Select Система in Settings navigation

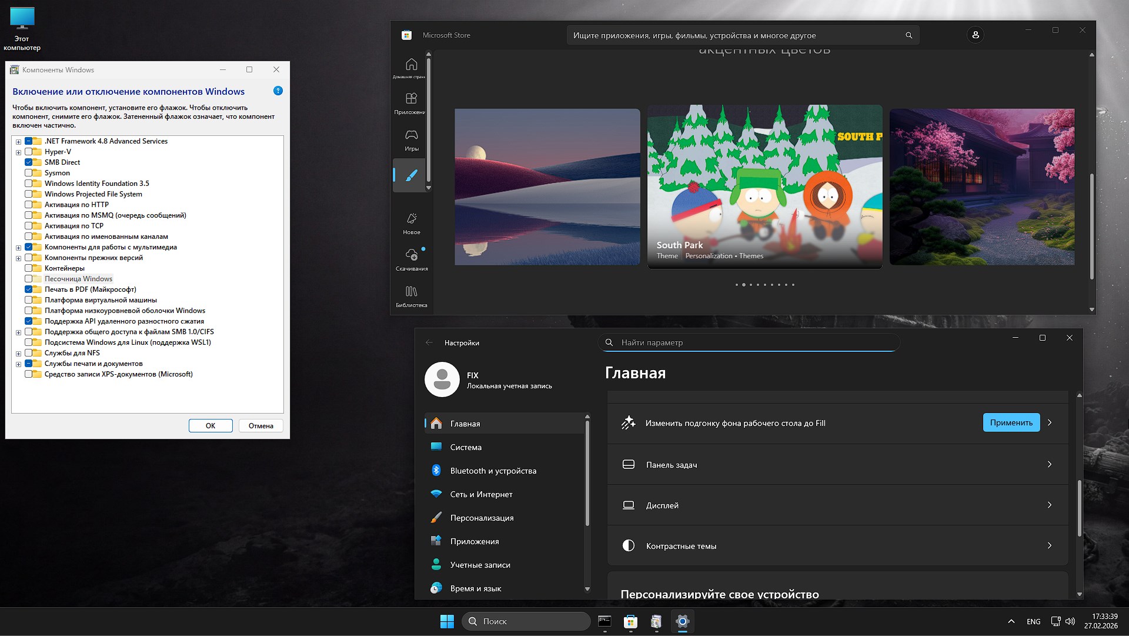(x=466, y=447)
